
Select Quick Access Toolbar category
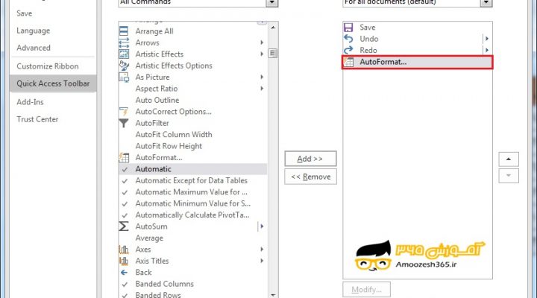53,83
